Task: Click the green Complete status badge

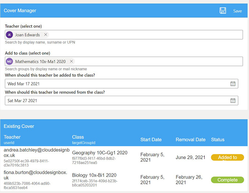Action: coord(228,180)
